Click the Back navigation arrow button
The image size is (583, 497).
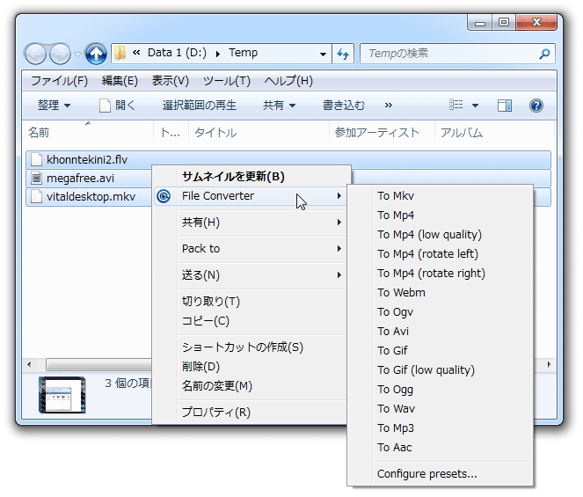pos(35,55)
